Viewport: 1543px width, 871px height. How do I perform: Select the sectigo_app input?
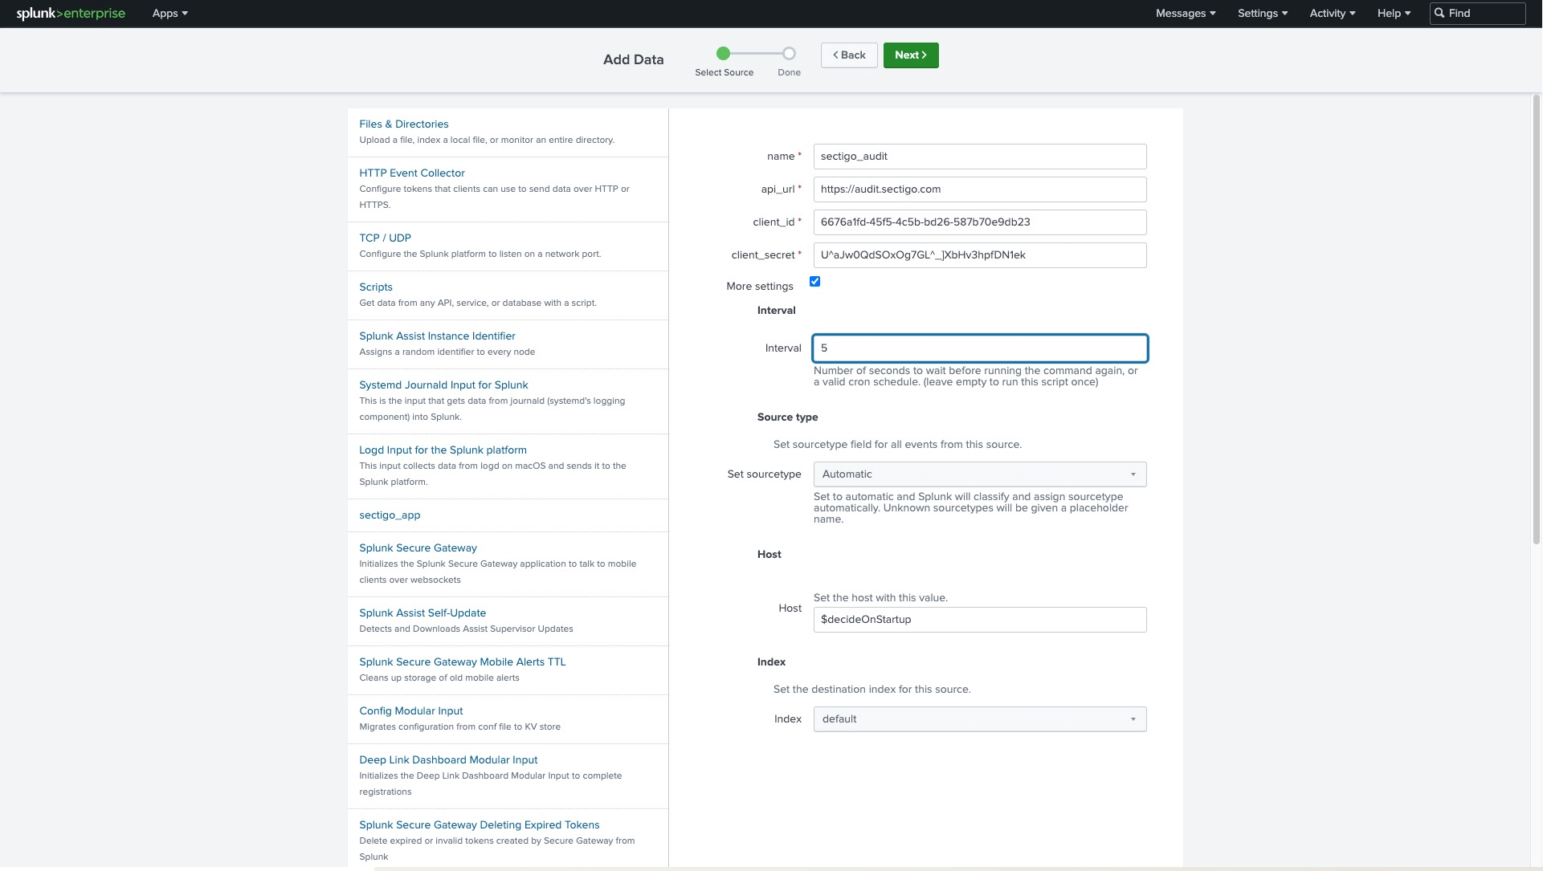click(390, 515)
